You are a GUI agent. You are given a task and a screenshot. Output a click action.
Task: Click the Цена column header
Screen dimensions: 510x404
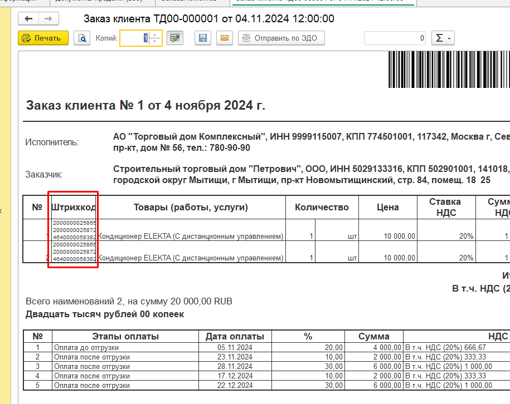click(x=388, y=207)
